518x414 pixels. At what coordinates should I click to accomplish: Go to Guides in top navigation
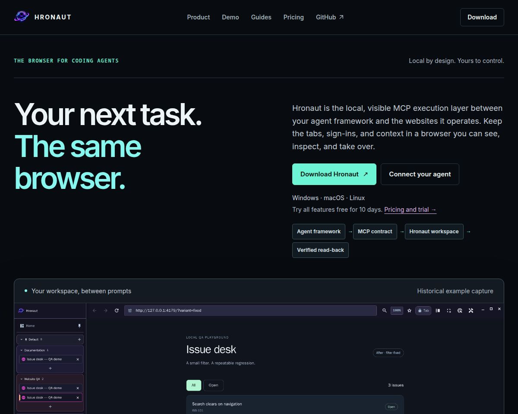(x=261, y=17)
